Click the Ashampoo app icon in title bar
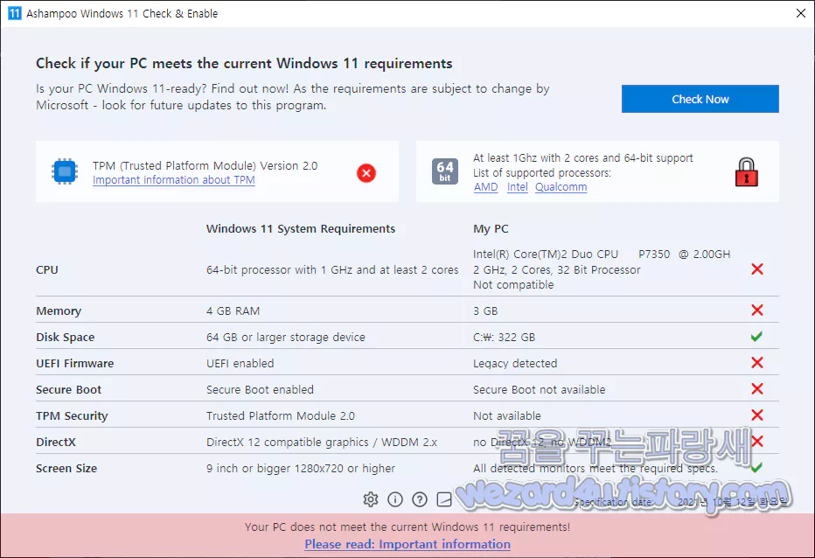815x558 pixels. coord(15,13)
